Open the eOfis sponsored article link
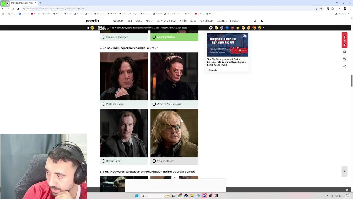The width and height of the screenshot is (353, 199). coord(226,62)
